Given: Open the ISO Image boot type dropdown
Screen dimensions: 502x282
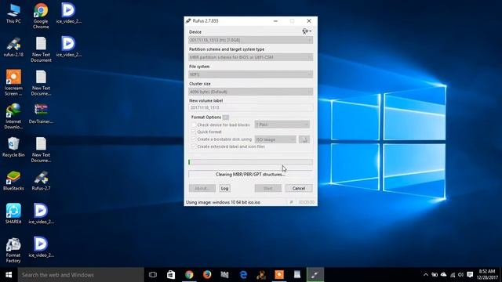Looking at the screenshot, I should [275, 139].
